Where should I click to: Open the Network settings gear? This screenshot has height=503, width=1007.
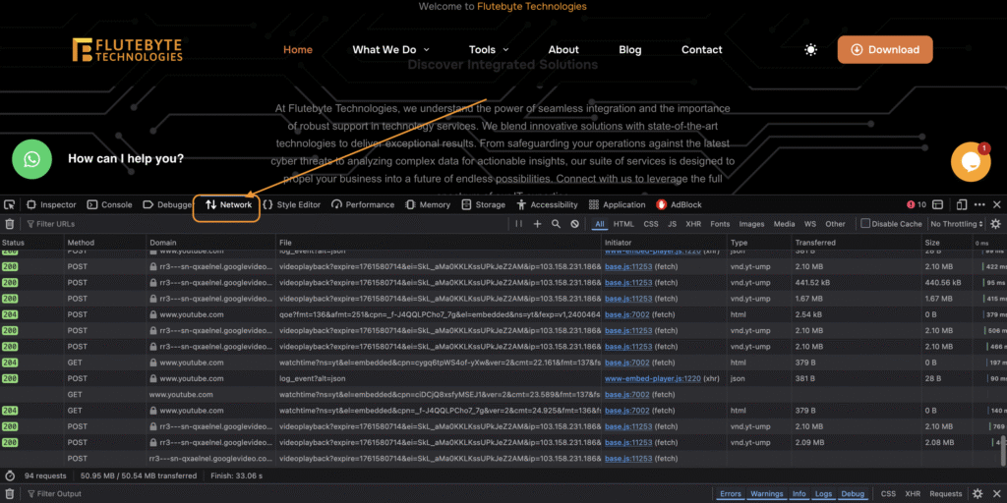(x=995, y=224)
